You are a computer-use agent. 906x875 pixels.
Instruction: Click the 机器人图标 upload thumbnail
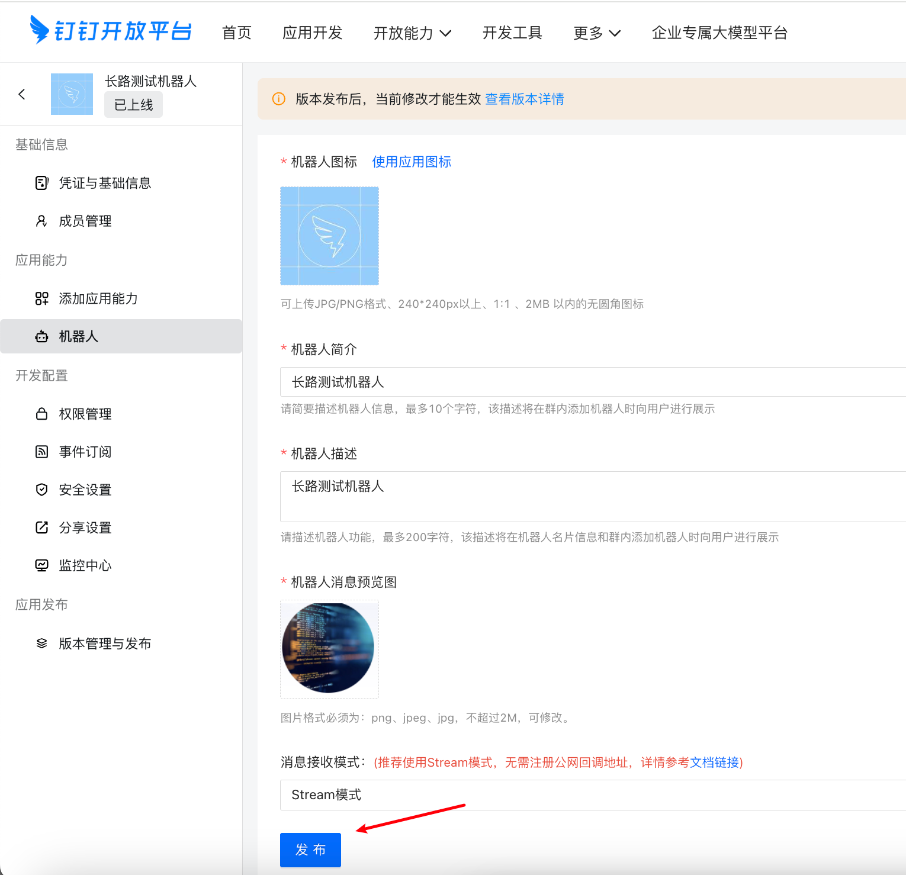329,236
